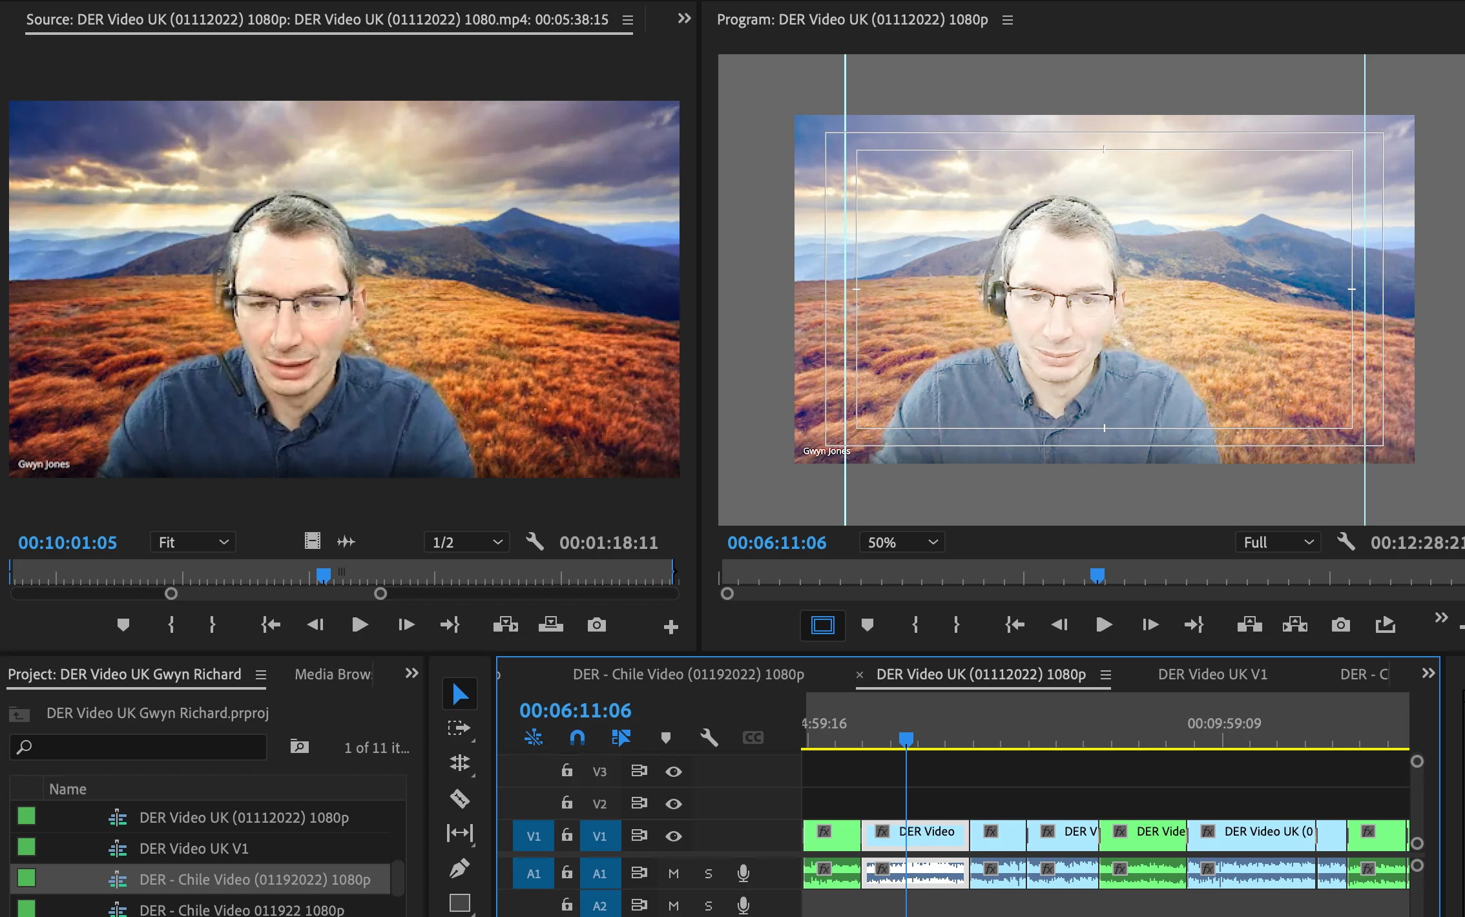Open the Full playback resolution dropdown

point(1278,542)
